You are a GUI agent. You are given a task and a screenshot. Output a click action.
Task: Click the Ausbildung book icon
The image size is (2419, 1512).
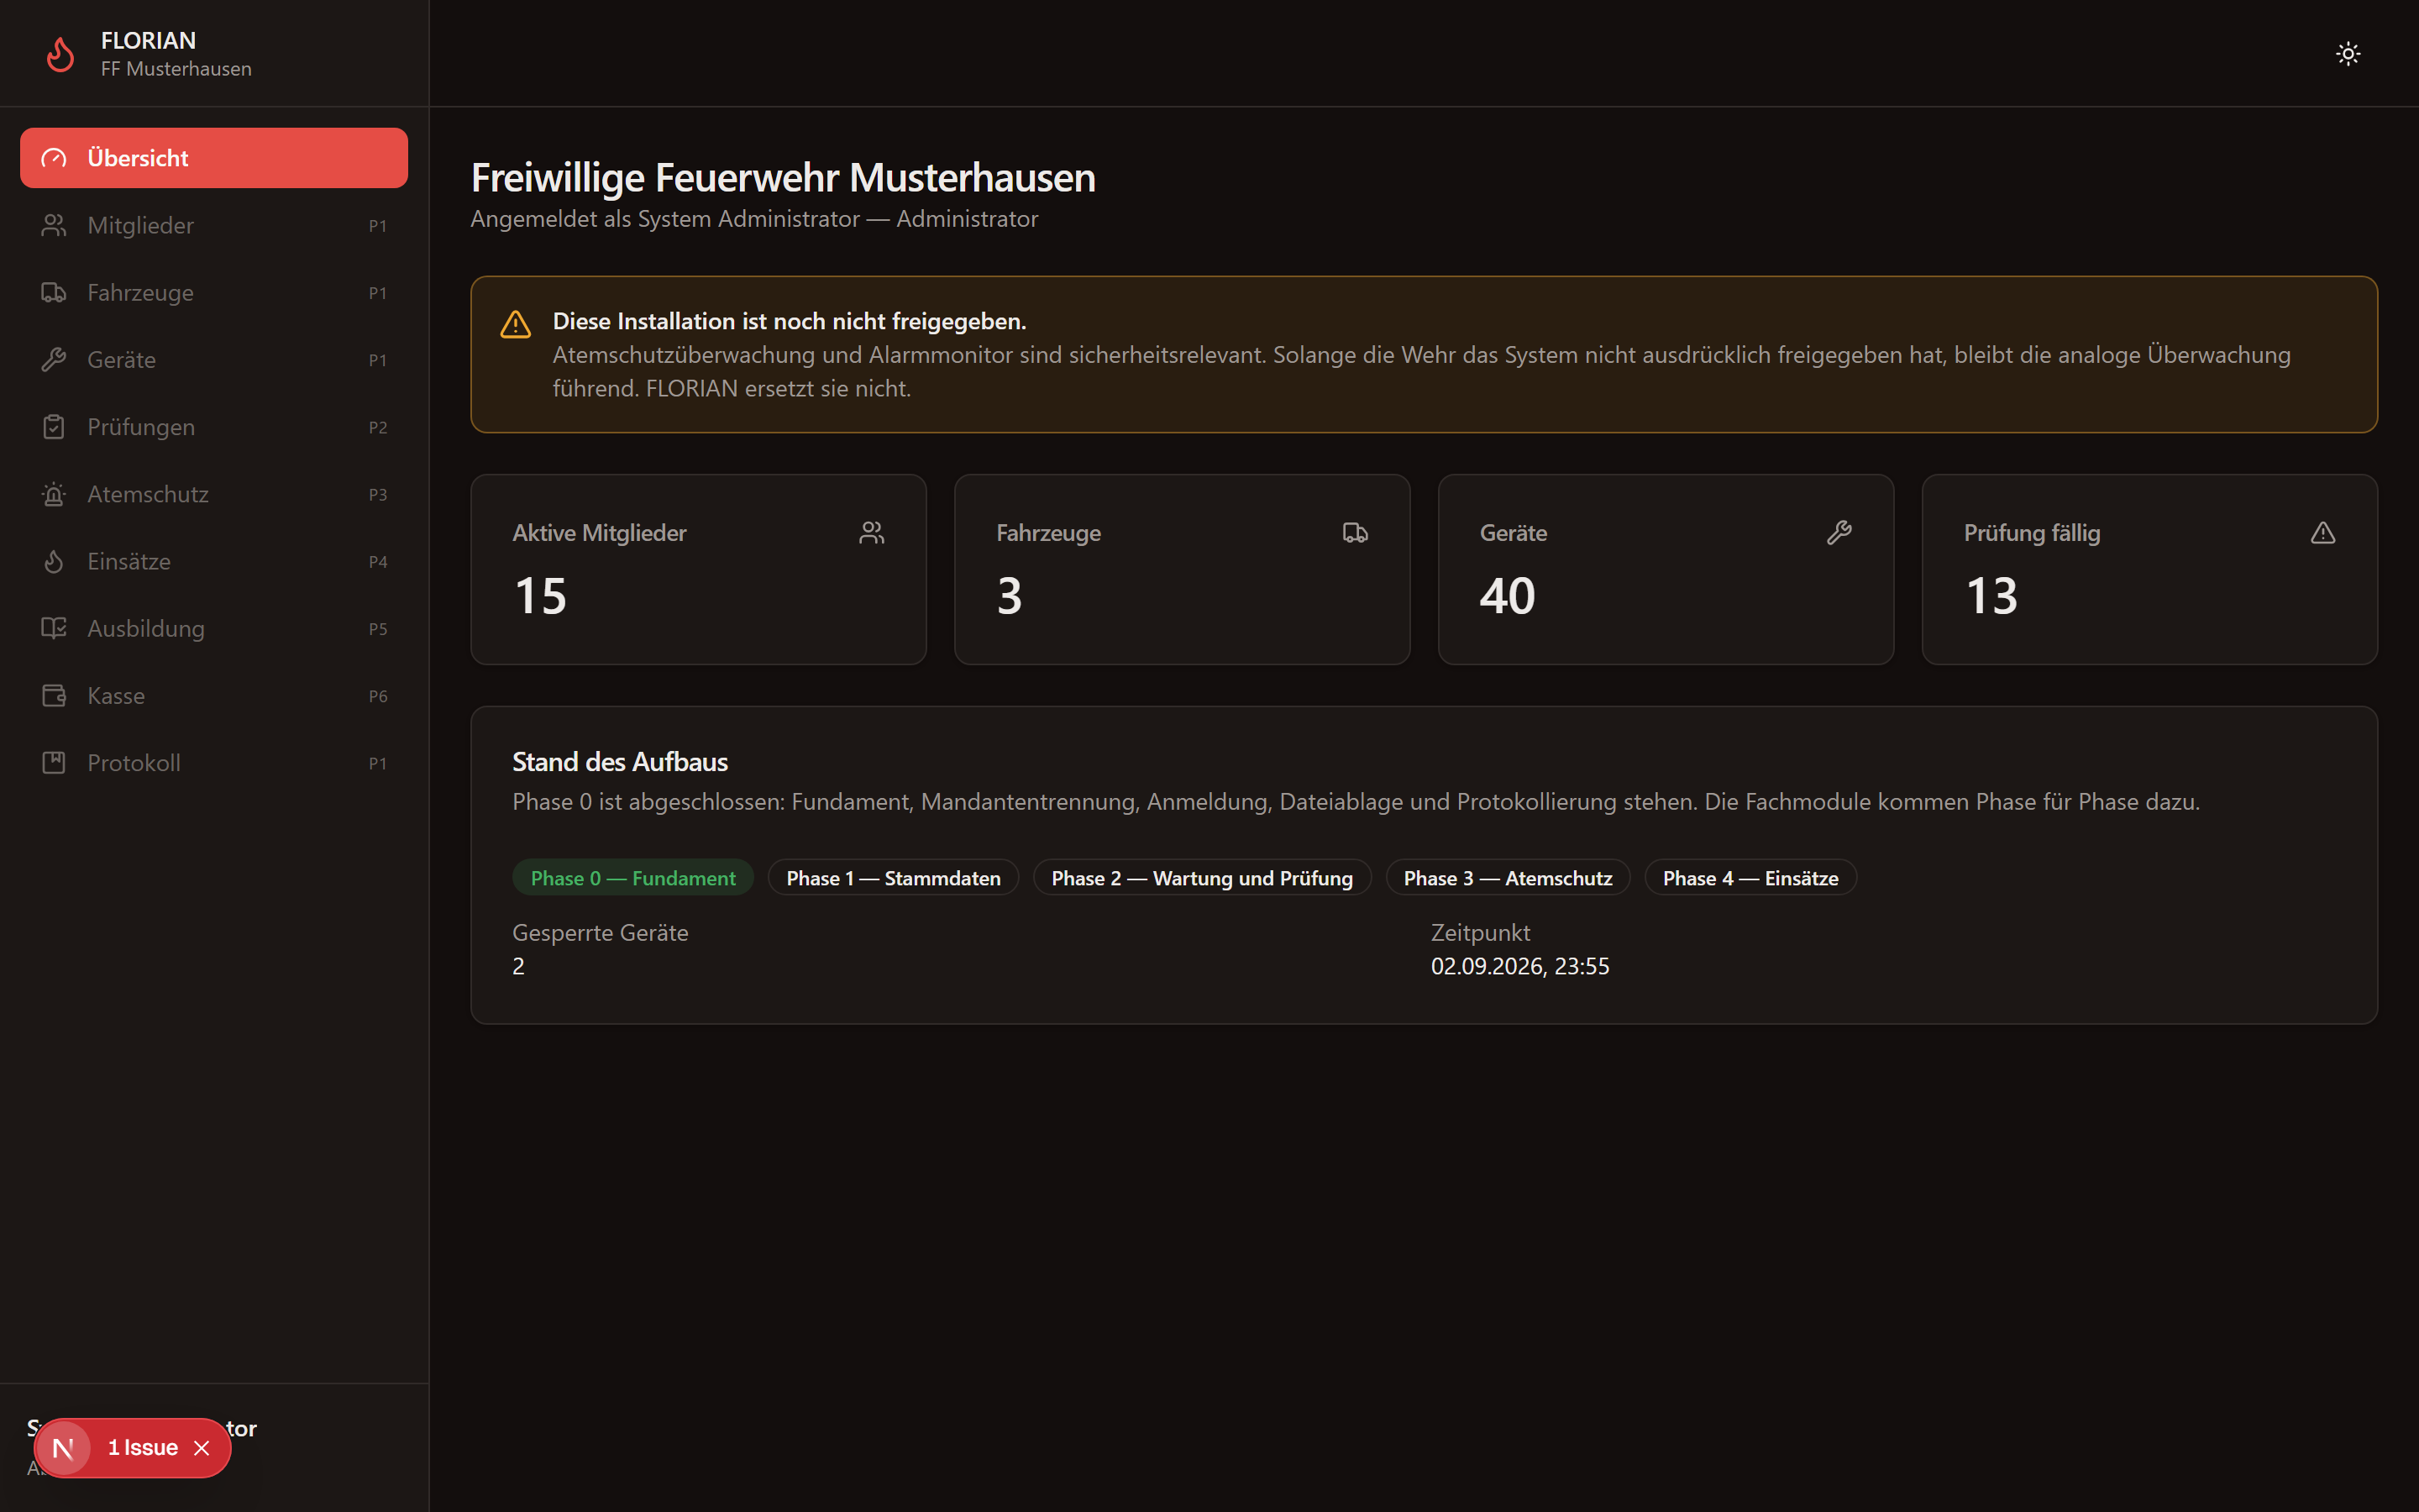pos(54,628)
